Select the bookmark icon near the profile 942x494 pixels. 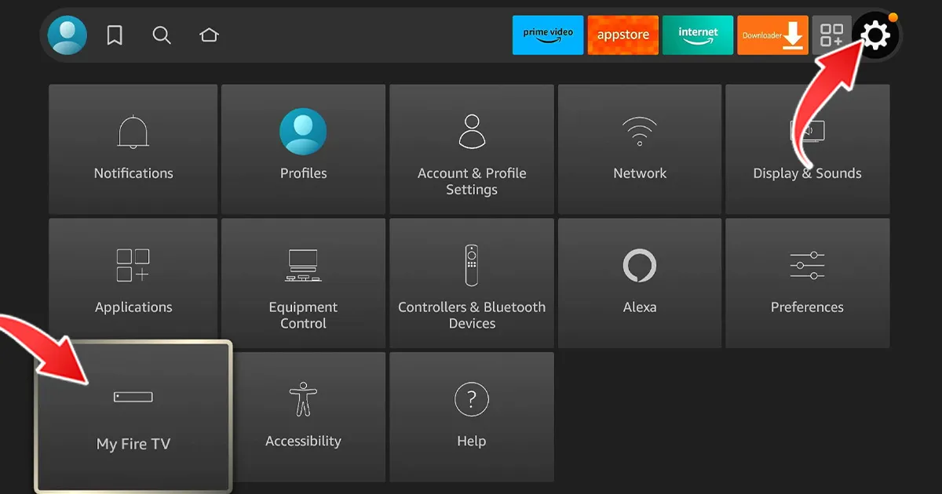[115, 35]
